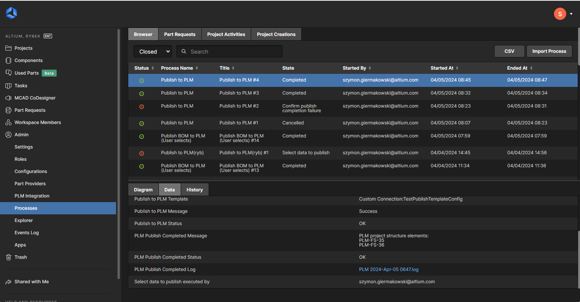Open Part Providers in sidebar
The height and width of the screenshot is (302, 580).
point(30,184)
